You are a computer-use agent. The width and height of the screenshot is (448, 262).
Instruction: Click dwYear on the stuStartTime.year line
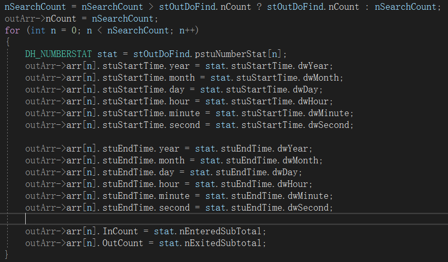click(x=318, y=66)
